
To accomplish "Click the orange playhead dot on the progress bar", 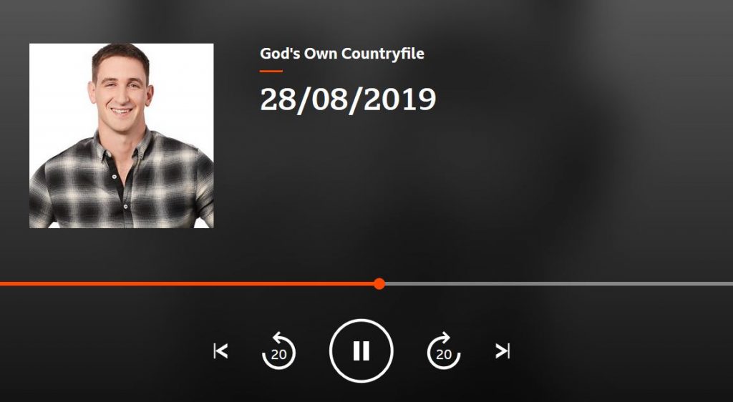I will [379, 284].
